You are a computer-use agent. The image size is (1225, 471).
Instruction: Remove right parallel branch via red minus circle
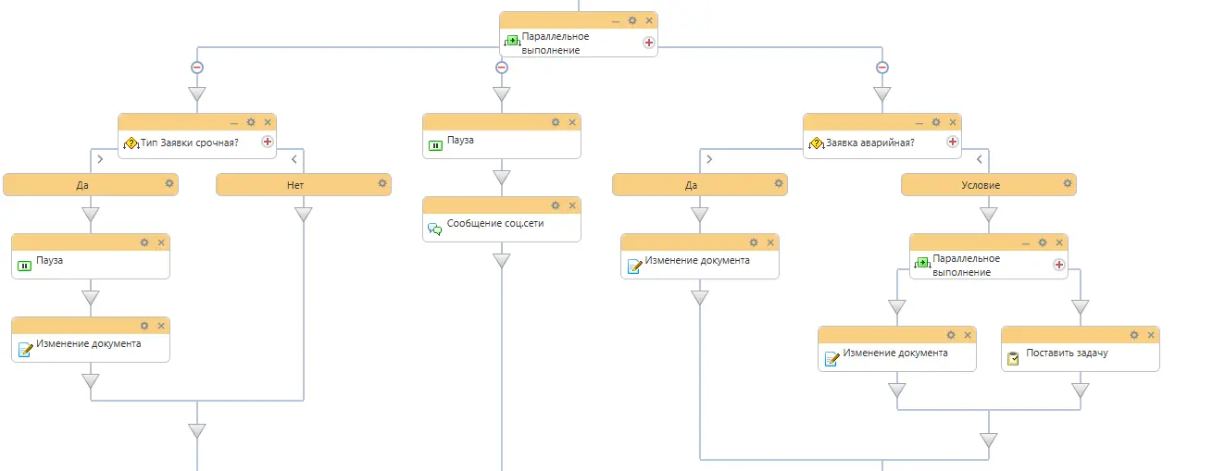[882, 67]
